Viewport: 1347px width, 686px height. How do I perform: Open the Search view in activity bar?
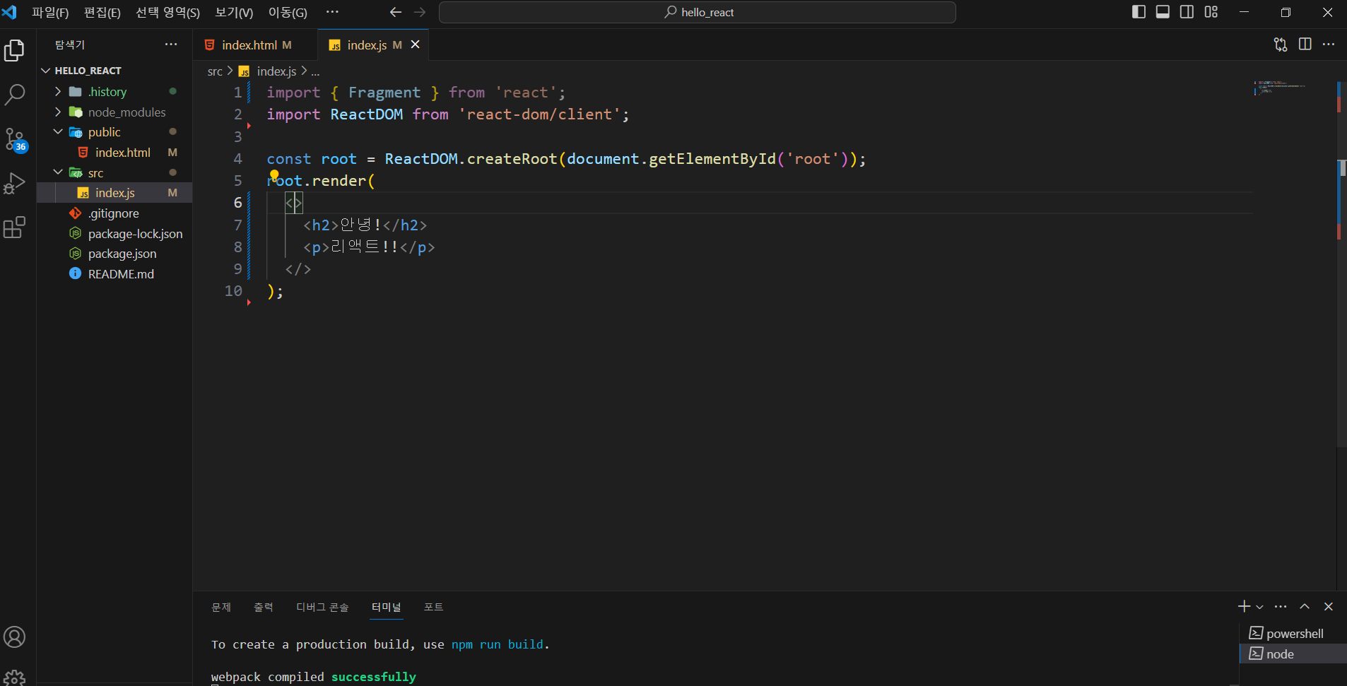click(15, 95)
